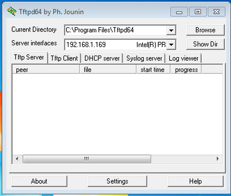The height and width of the screenshot is (196, 231).
Task: Maximize the Tftpd64 window
Action: tap(198, 12)
